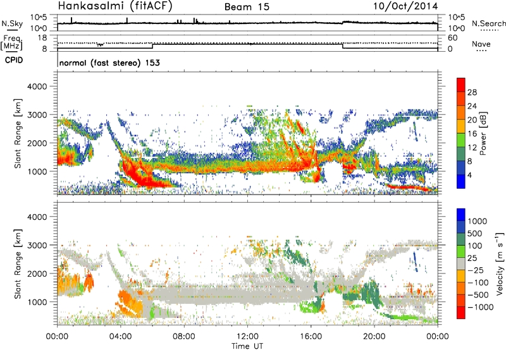Click the 'Velocity [m s-1]' colorbar label
This screenshot has width=506, height=350.
(500, 263)
